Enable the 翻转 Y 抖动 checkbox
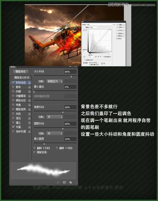 57,148
